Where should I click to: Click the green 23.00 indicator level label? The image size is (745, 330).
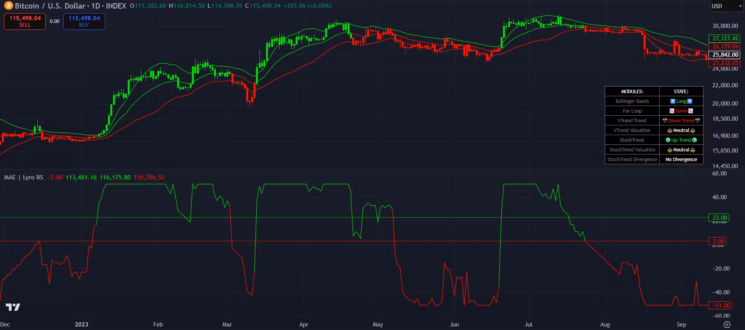coord(719,218)
